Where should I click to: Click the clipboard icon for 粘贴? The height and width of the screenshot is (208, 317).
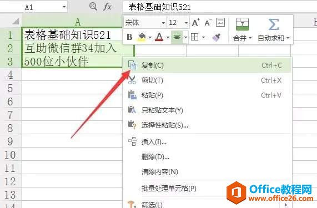[132, 95]
